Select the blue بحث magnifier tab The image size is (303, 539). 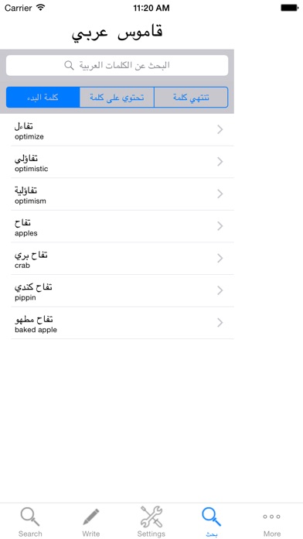[211, 517]
